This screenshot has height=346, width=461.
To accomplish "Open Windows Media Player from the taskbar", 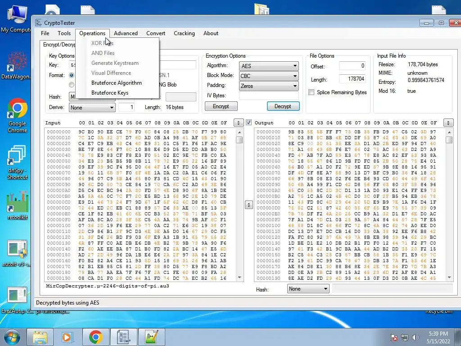I will pos(68,337).
